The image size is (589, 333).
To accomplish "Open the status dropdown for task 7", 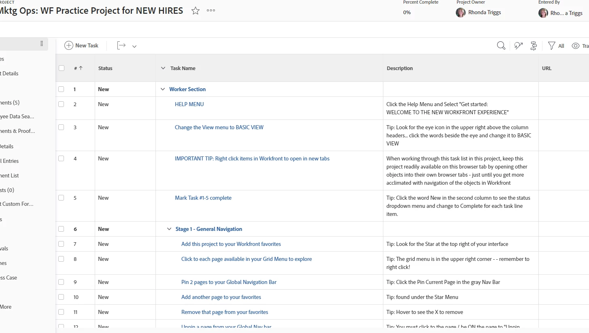I will (103, 244).
